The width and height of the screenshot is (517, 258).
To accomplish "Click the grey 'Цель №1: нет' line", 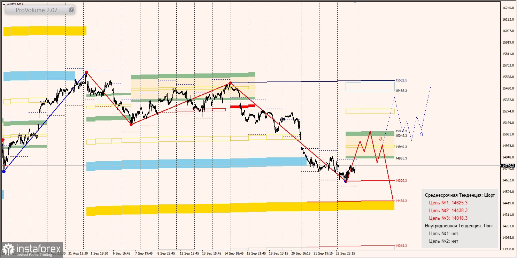I will [x=443, y=233].
